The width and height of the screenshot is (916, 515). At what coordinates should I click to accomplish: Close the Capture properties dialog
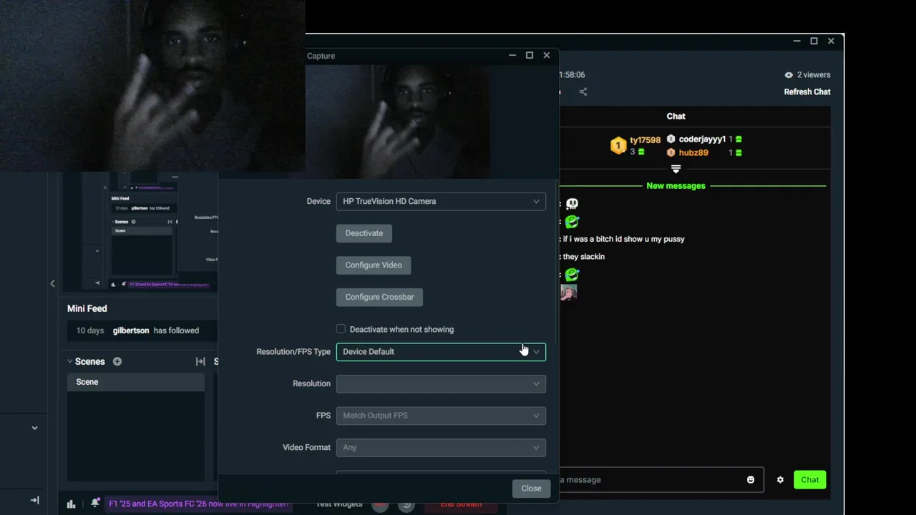531,488
